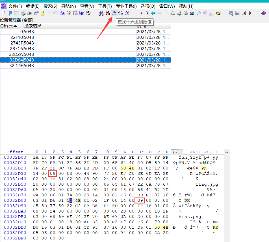
Task: Open the 帮助(H) menu
Action: pos(186,6)
